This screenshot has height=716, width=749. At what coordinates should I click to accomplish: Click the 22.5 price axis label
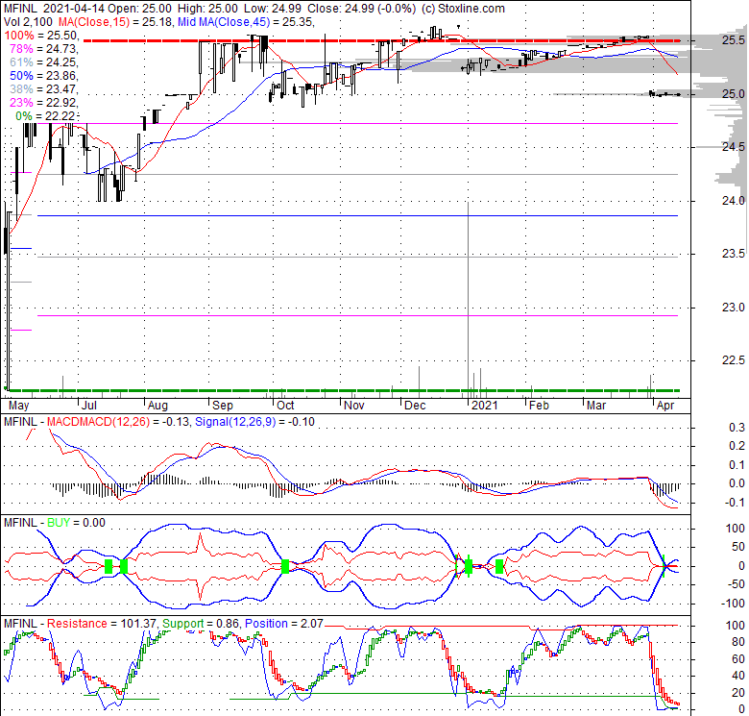(734, 360)
